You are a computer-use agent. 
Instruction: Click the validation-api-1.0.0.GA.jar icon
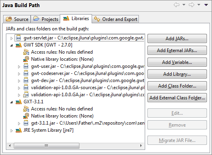coord(26,95)
